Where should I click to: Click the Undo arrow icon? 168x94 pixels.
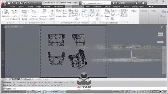[29, 3]
